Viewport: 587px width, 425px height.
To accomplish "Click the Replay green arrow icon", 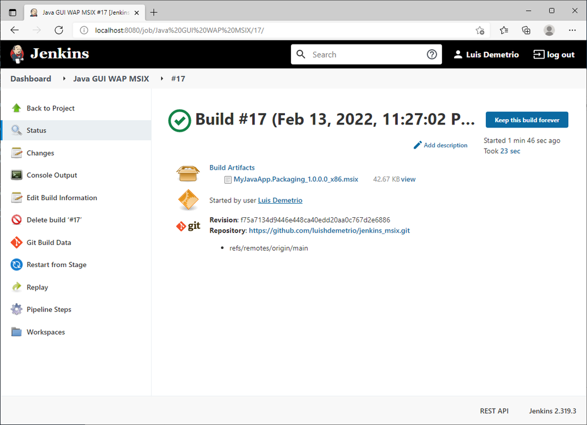I will (x=16, y=287).
